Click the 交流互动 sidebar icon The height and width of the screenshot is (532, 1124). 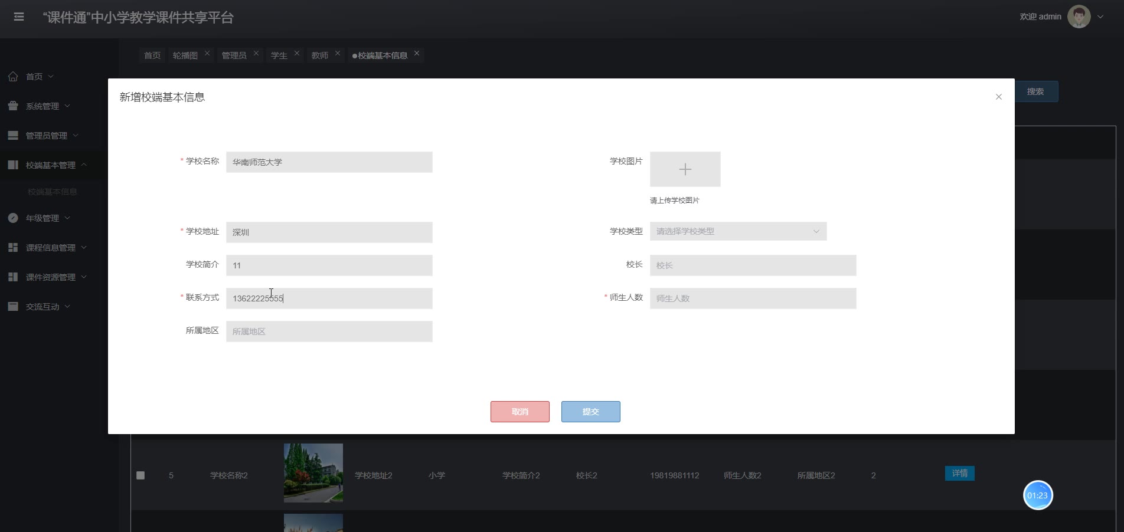point(13,306)
